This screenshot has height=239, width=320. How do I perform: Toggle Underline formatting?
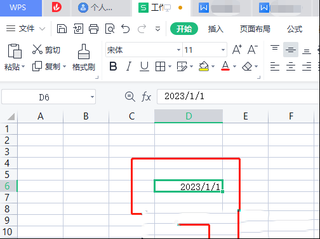(144, 66)
